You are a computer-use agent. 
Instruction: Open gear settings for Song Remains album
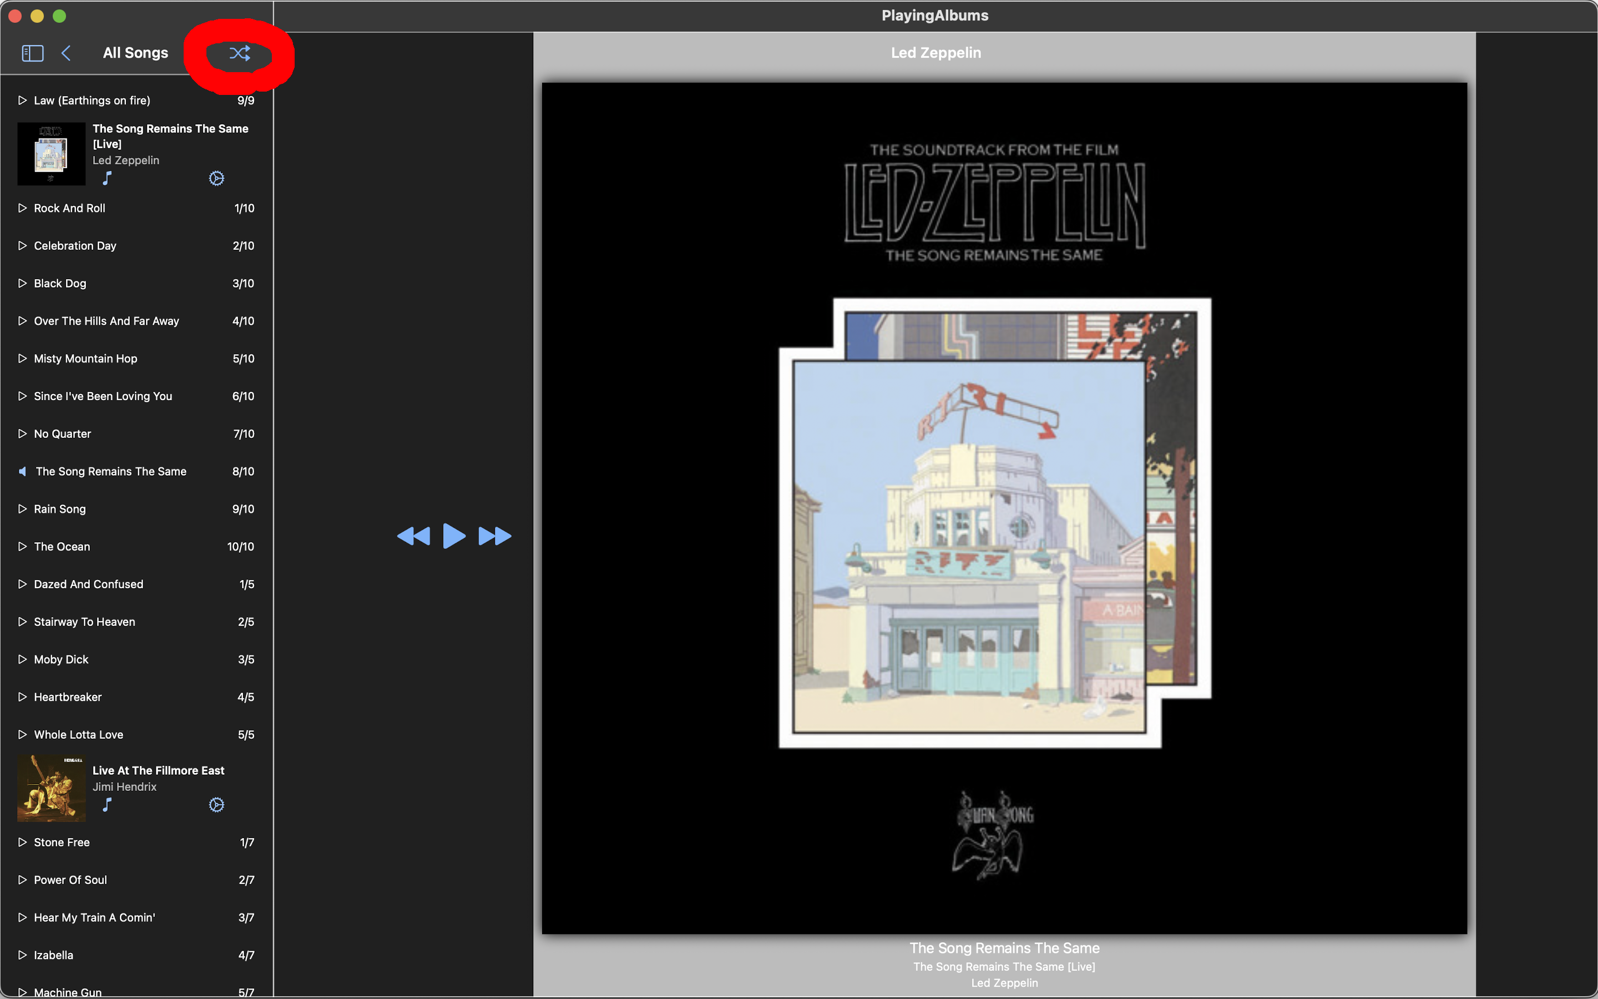click(216, 178)
